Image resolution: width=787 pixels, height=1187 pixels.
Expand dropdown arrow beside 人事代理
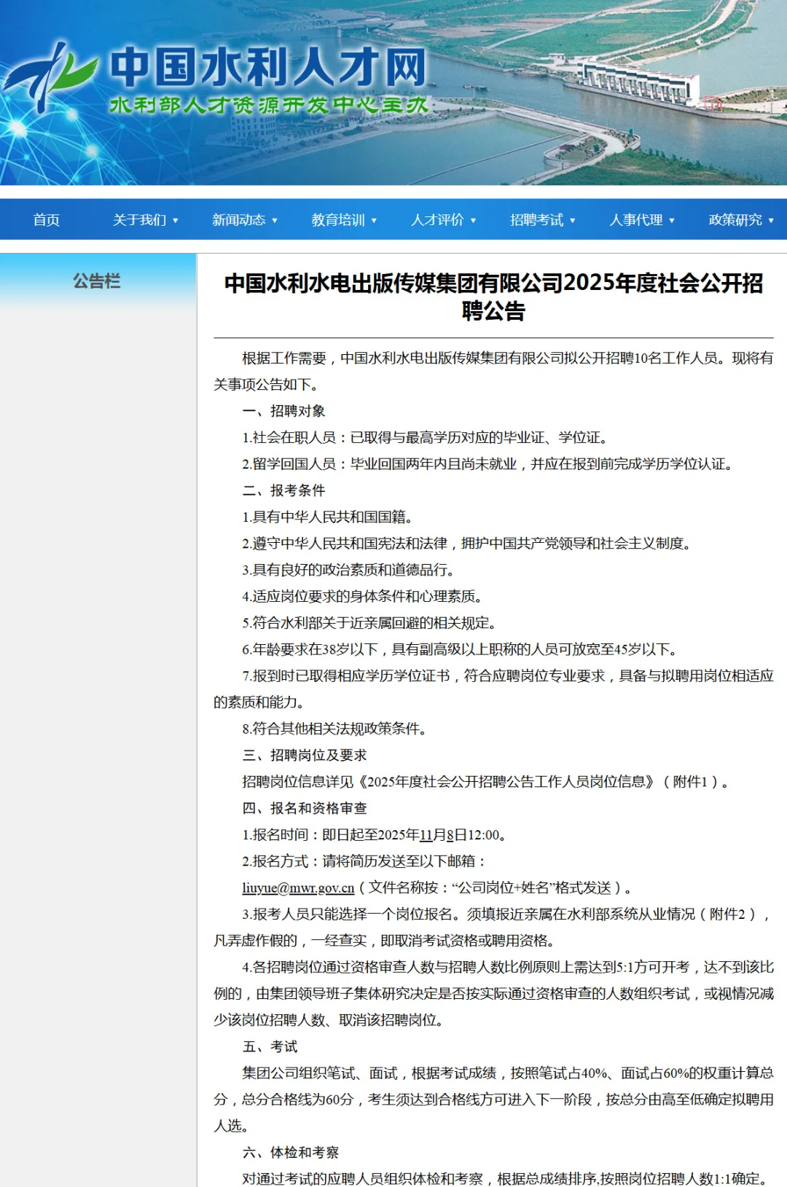pos(672,221)
